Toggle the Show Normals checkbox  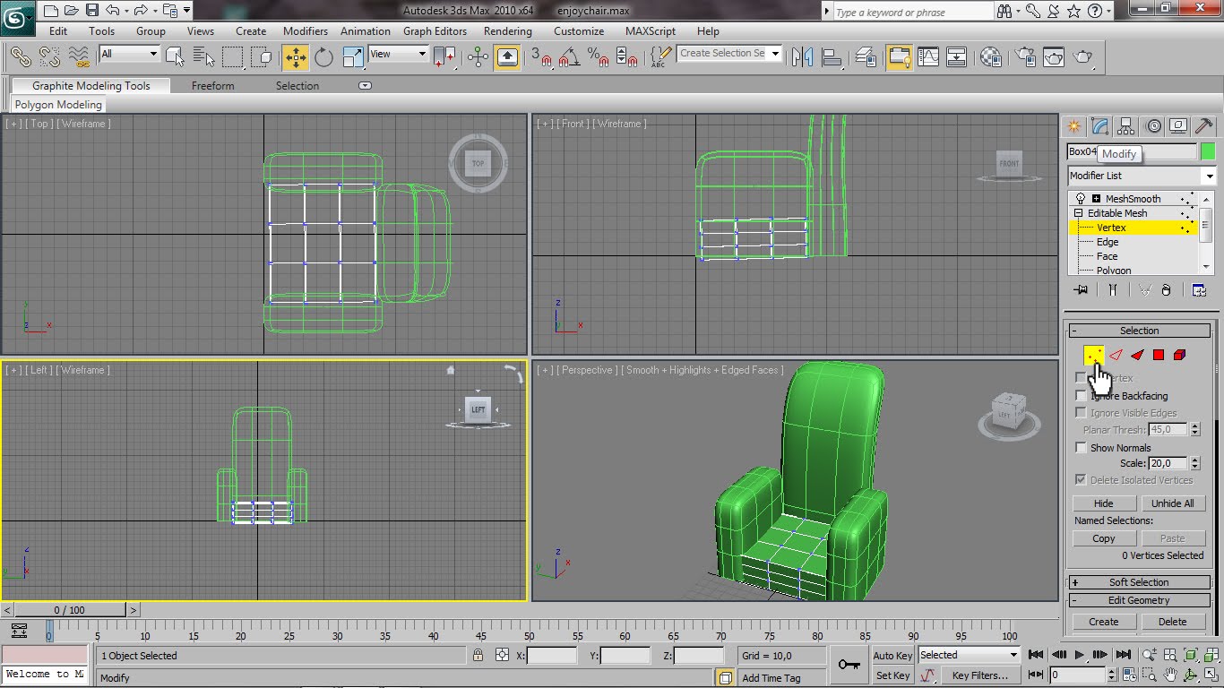click(1081, 448)
